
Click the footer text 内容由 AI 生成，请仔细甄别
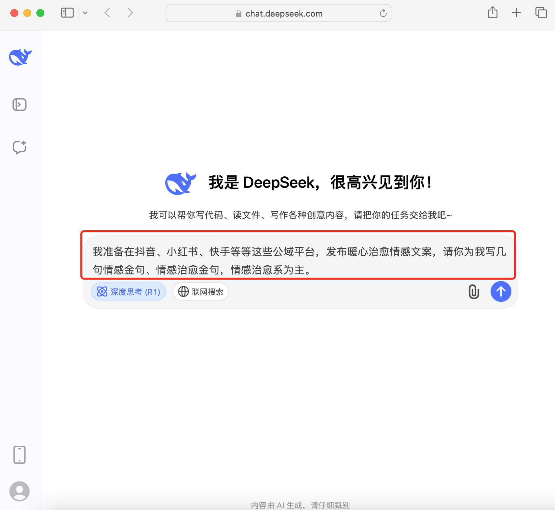300,505
